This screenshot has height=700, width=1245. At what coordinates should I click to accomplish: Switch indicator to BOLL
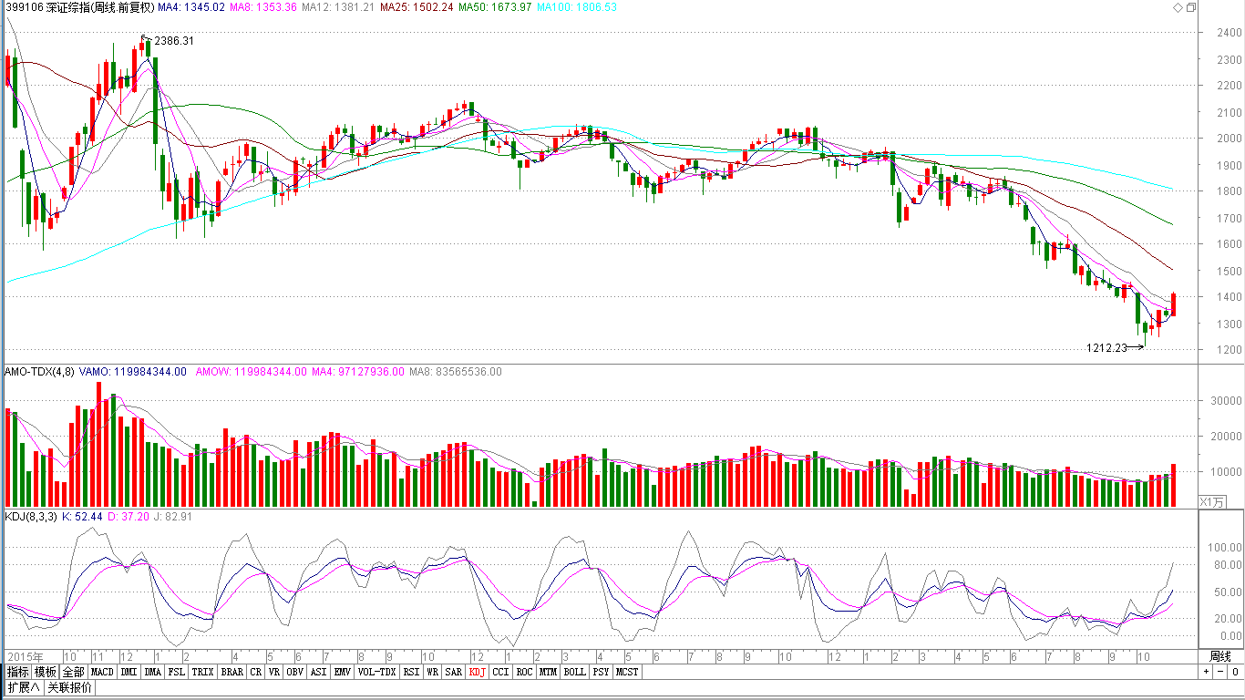click(574, 672)
